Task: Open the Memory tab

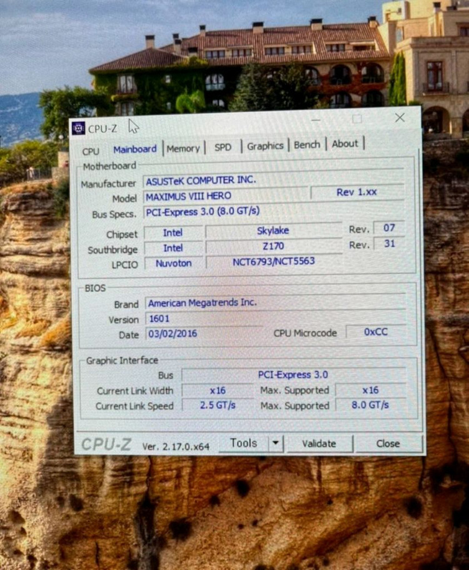Action: 183,149
